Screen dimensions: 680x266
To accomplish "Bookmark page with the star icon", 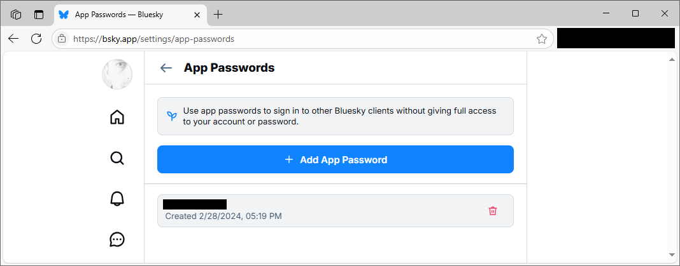I will (541, 39).
